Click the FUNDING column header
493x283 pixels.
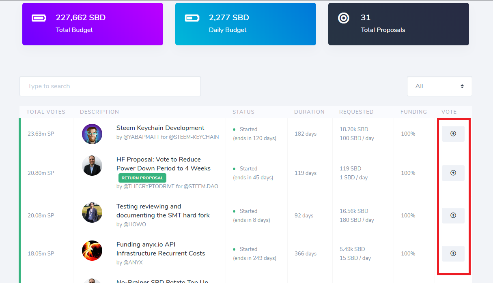[413, 112]
